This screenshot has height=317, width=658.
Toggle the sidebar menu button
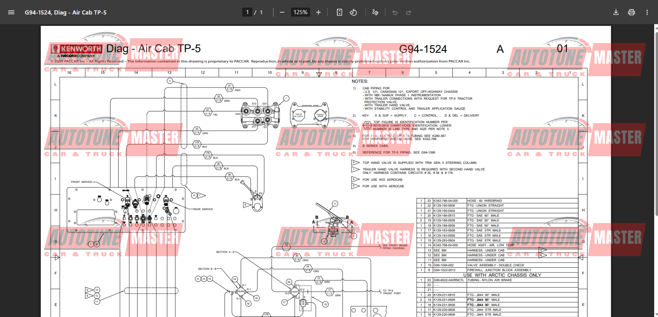11,12
